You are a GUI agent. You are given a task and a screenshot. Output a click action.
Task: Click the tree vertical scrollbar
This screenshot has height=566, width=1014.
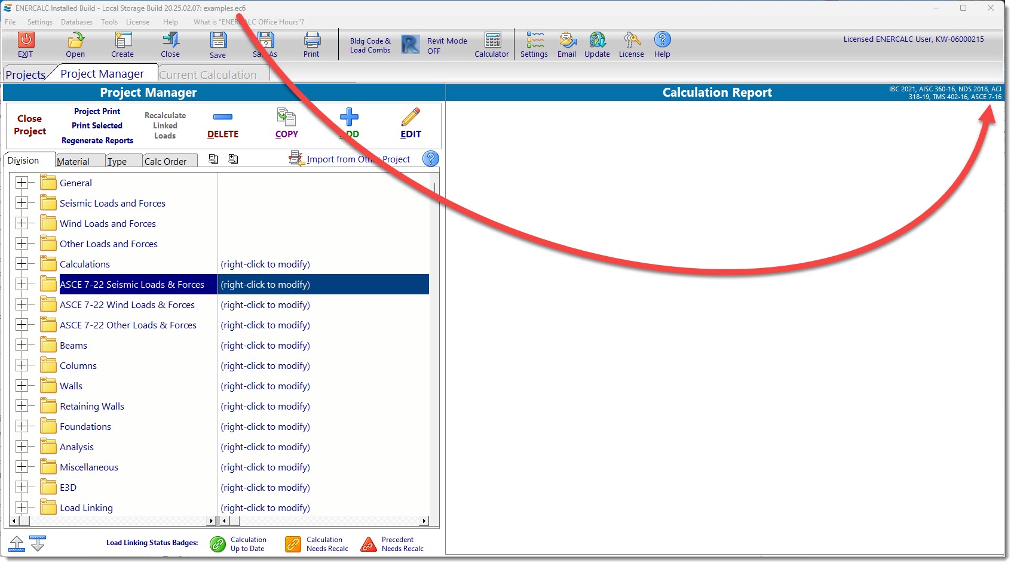434,343
